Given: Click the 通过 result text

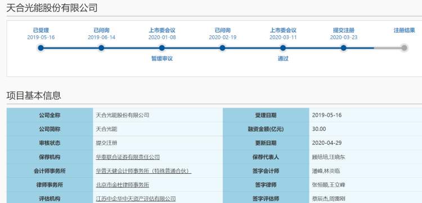Looking at the screenshot, I should 283,59.
